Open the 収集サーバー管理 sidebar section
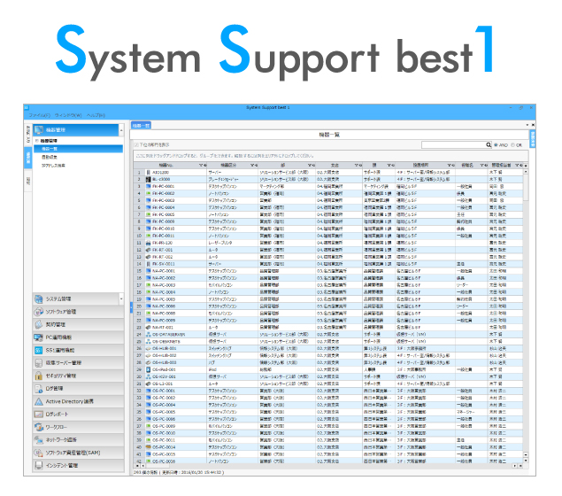This screenshot has width=562, height=496. 79,363
